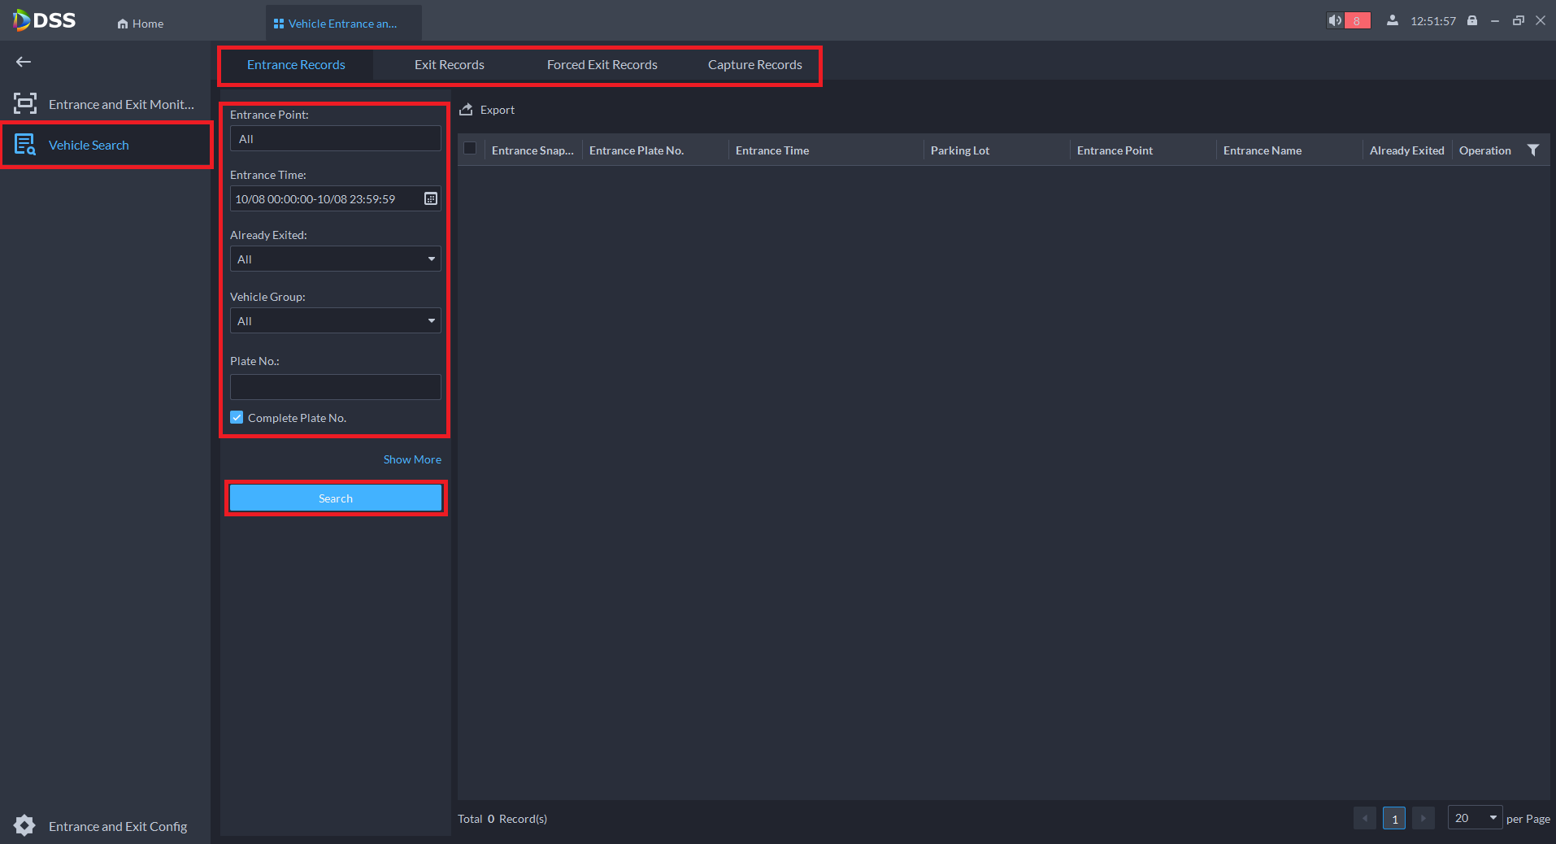
Task: Click the Export icon
Action: 467,110
